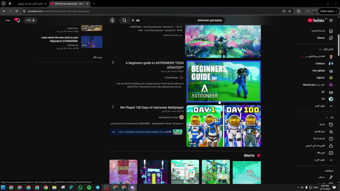Click the Generational Fumble channel avatar
Screen dimensions: 340x191
coord(181,117)
